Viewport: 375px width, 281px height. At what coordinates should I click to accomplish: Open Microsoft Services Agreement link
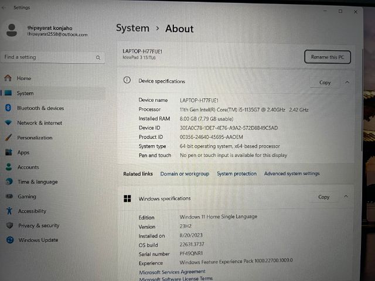click(172, 272)
